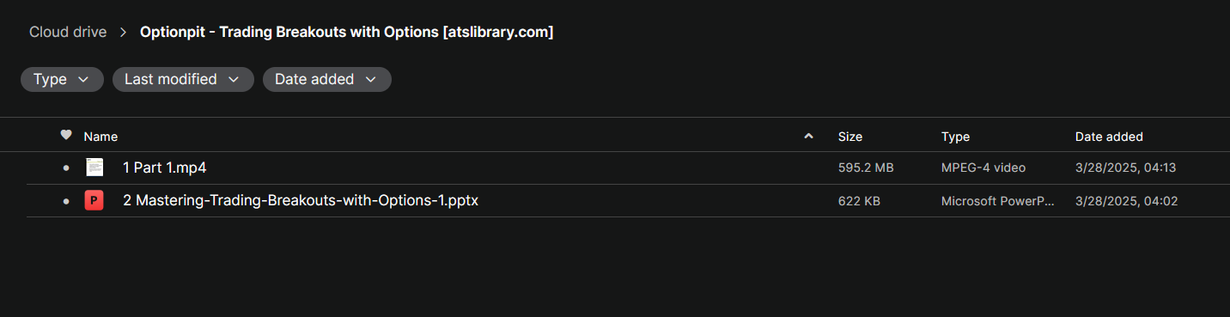Go back to Cloud drive breadcrumb
The width and height of the screenshot is (1230, 317).
coord(68,32)
